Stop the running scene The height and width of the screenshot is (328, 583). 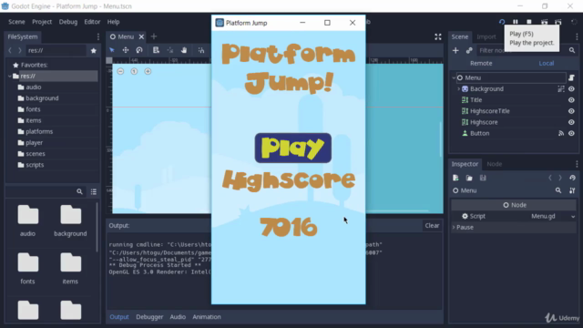click(x=529, y=22)
